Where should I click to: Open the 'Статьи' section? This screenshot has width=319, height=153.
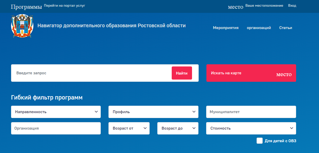pyautogui.click(x=286, y=28)
